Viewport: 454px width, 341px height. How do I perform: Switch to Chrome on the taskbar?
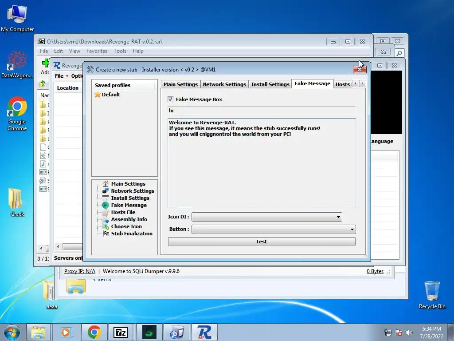(x=94, y=332)
